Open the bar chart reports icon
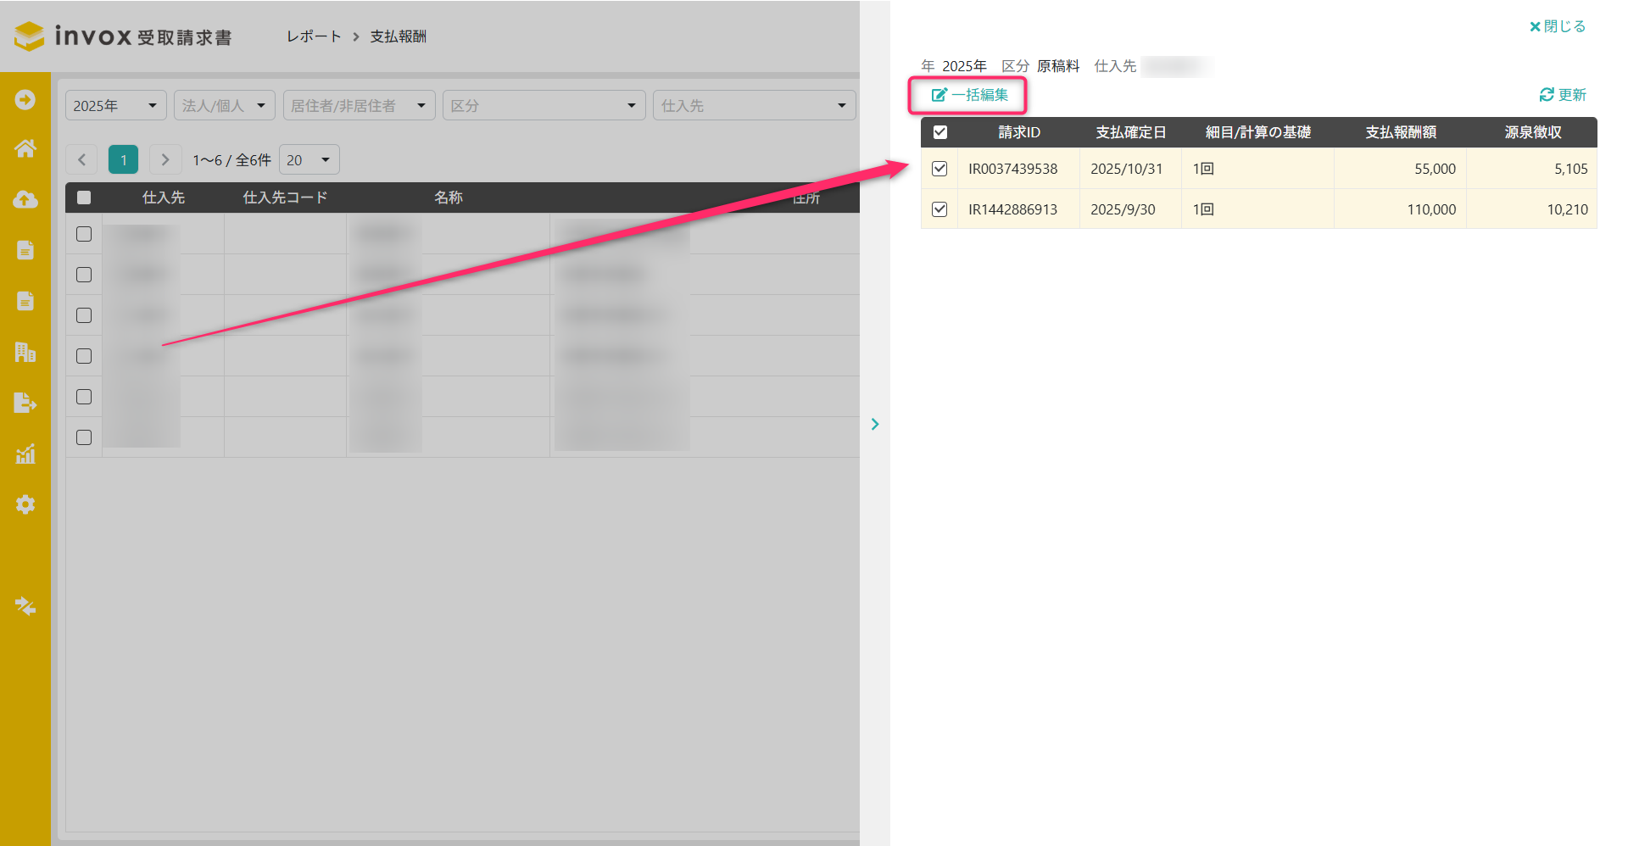Screen dimensions: 1628x846 (x=25, y=454)
